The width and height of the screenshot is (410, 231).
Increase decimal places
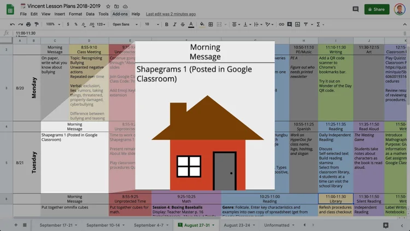click(x=91, y=24)
